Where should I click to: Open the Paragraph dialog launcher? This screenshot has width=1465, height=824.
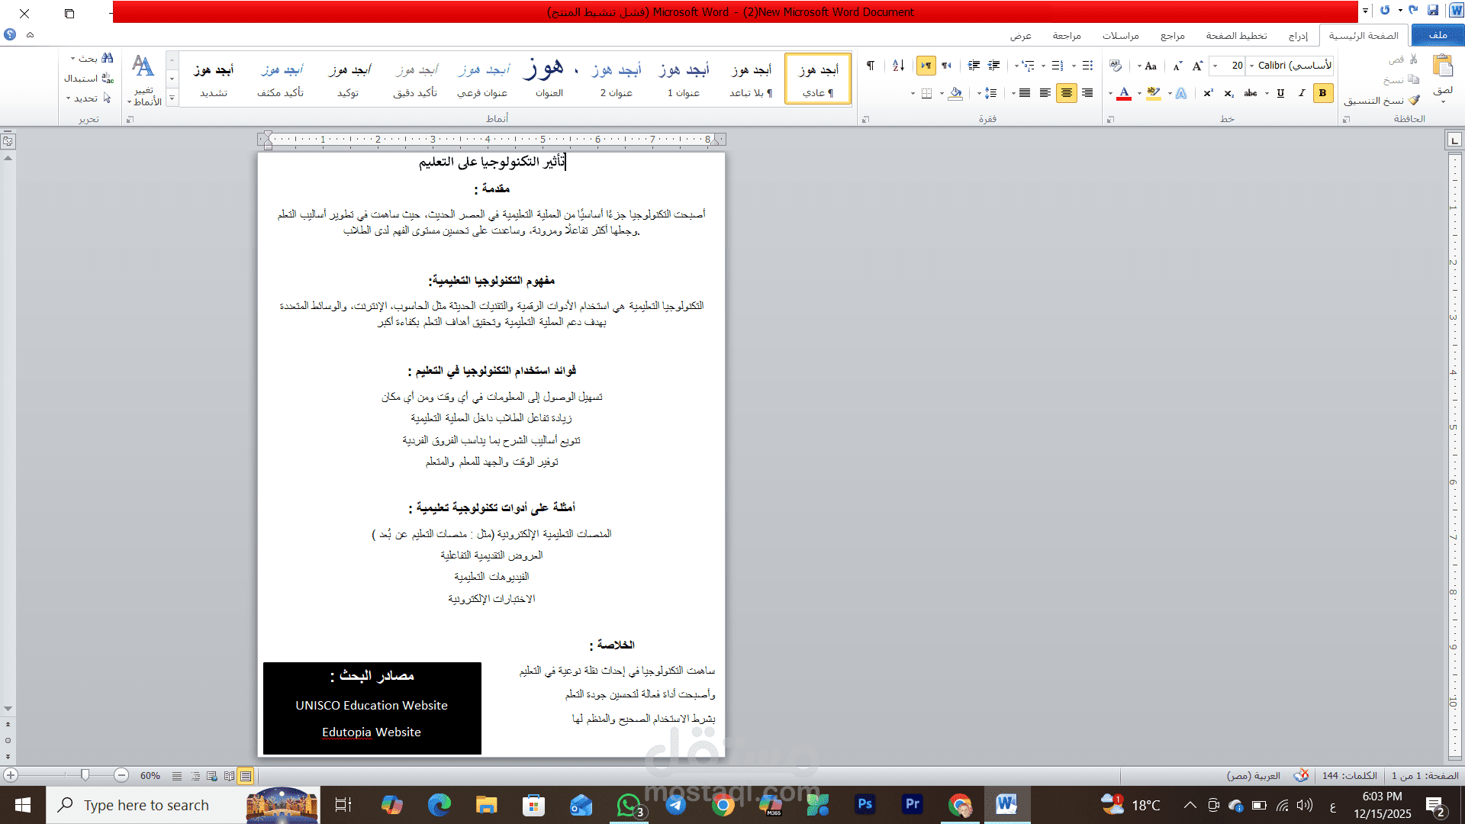[x=865, y=119]
